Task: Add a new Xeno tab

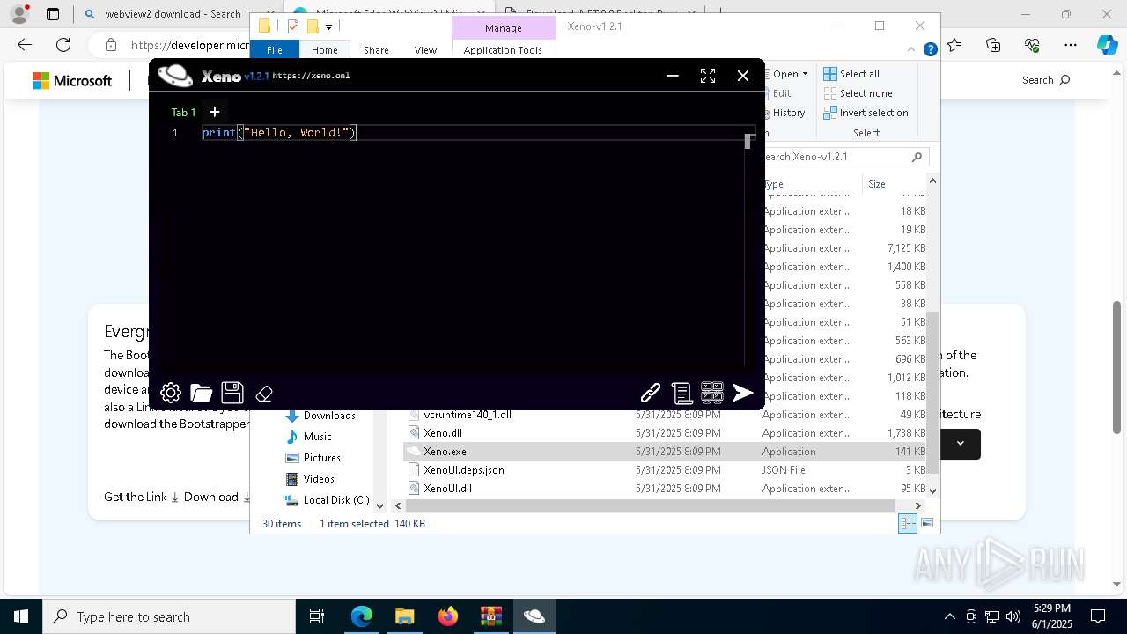Action: coord(214,112)
